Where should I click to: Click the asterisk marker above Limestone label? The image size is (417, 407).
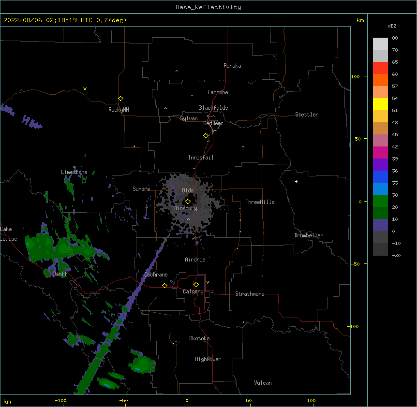click(74, 167)
